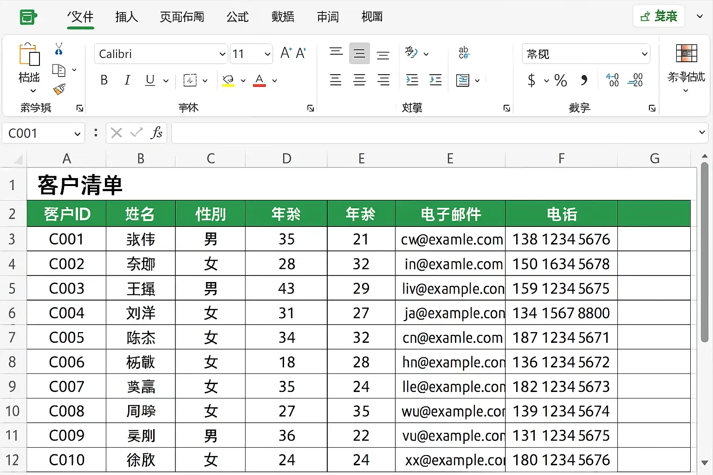This screenshot has width=713, height=475.
Task: Click the copy icon in clipboard group
Action: pyautogui.click(x=58, y=70)
